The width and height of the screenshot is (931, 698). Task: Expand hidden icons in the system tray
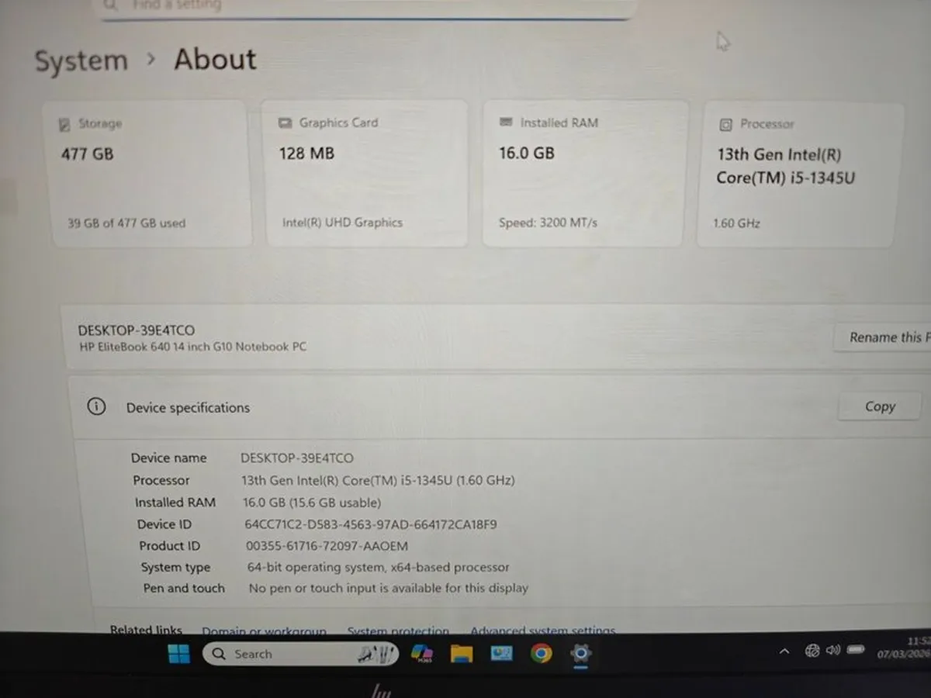pyautogui.click(x=784, y=651)
